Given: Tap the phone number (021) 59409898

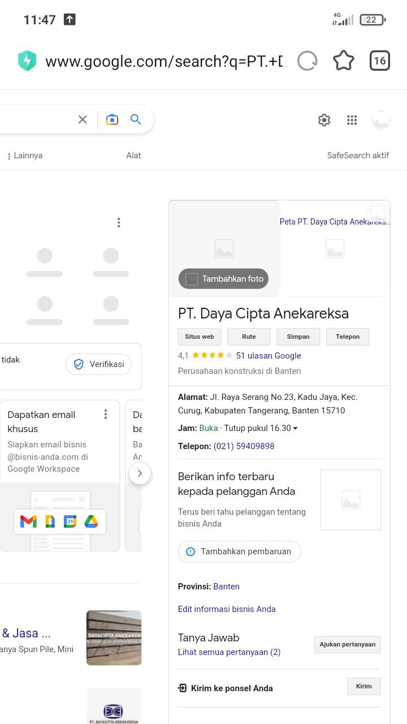Looking at the screenshot, I should (244, 446).
